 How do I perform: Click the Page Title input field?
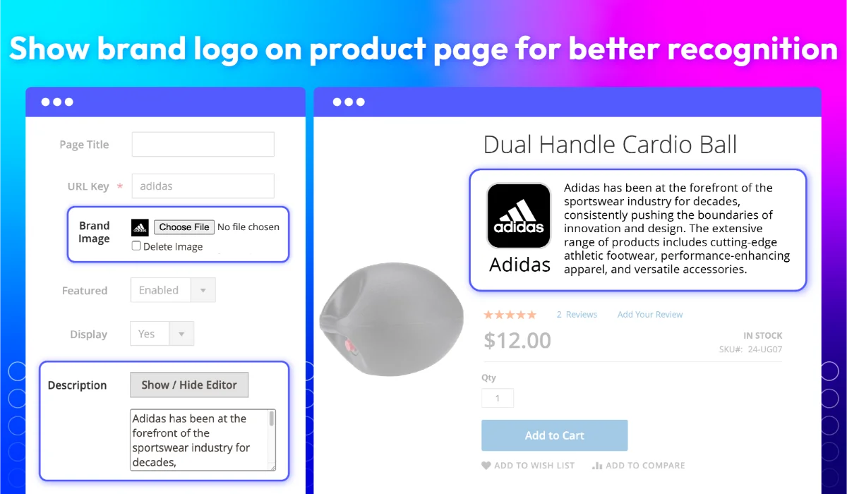point(203,144)
